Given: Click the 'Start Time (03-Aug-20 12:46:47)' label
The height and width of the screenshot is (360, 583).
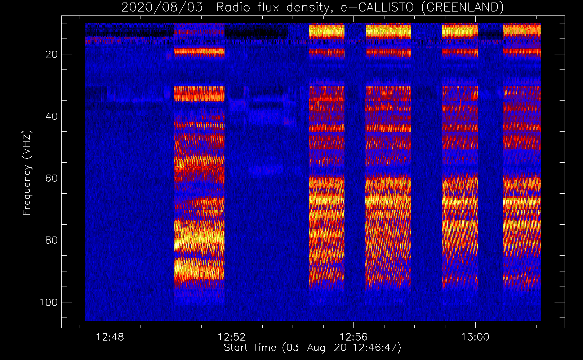Looking at the screenshot, I should coord(312,348).
